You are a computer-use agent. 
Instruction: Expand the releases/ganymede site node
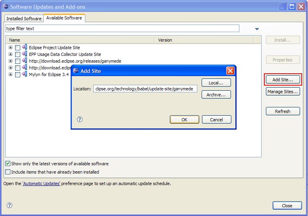(10, 61)
